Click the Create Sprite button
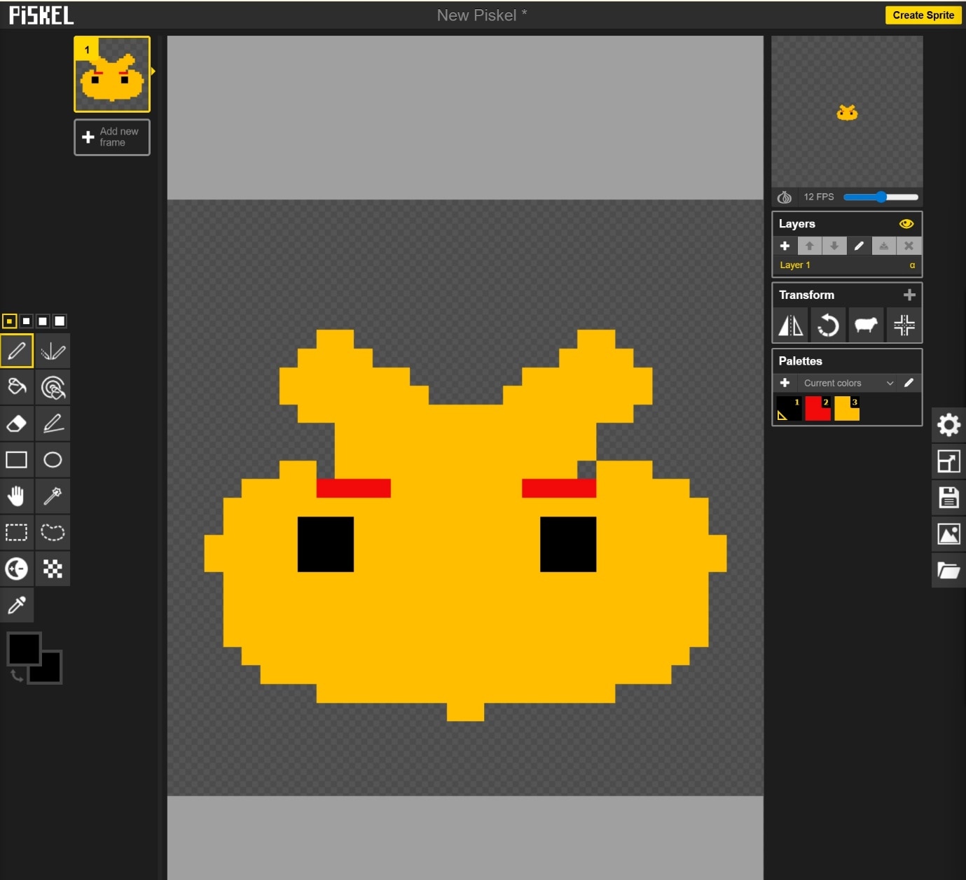This screenshot has height=880, width=966. [923, 15]
